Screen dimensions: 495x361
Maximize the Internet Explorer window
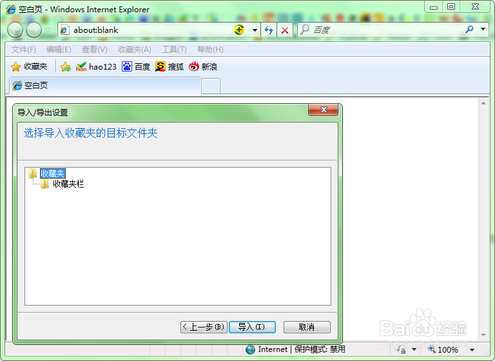point(451,6)
